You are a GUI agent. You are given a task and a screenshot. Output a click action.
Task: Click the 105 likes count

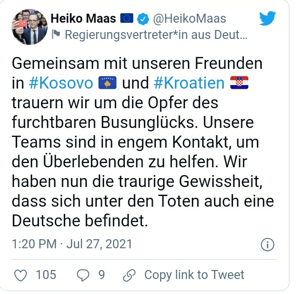point(46,275)
